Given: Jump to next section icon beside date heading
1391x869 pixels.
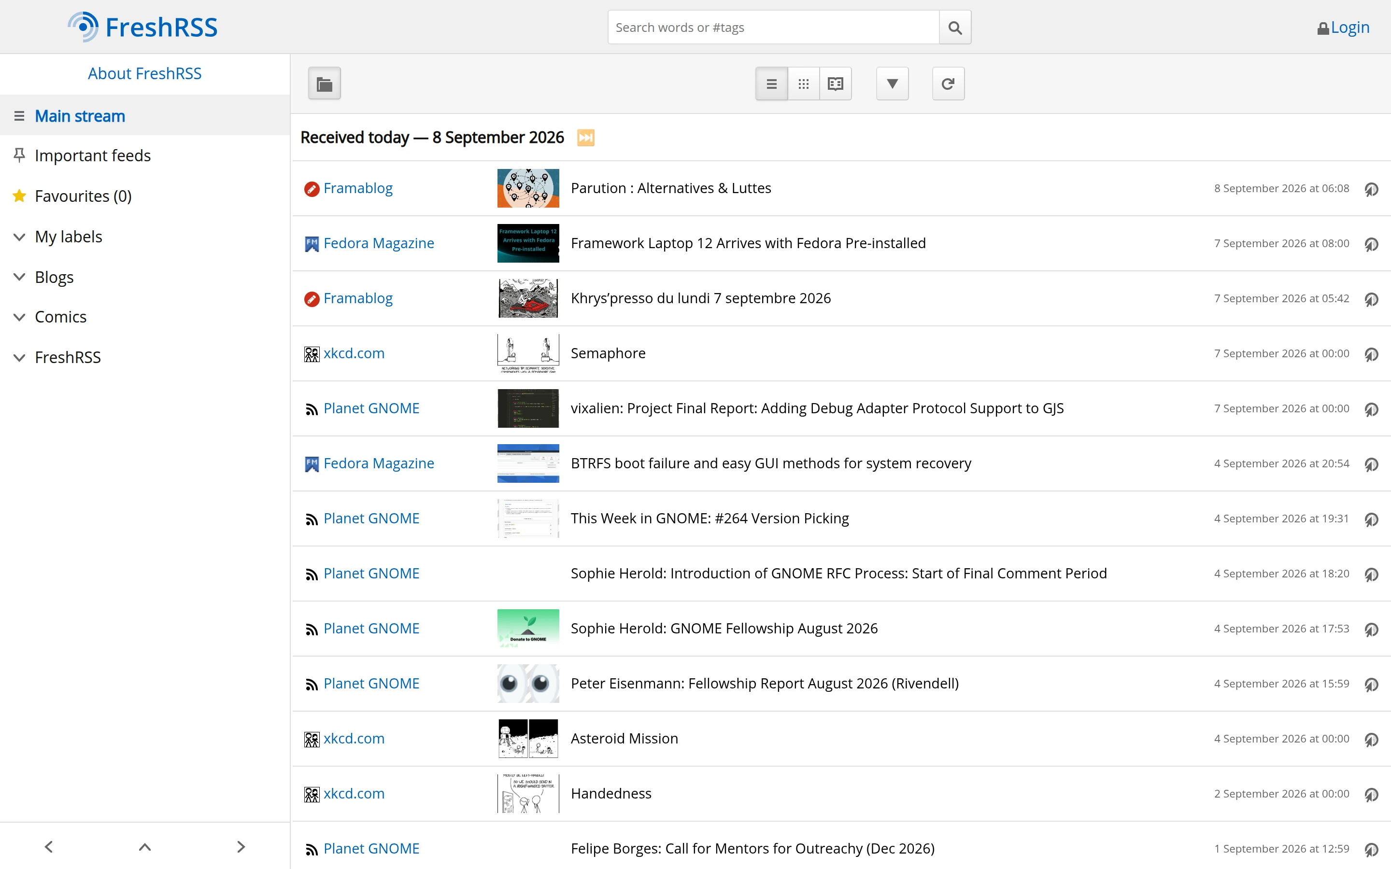Looking at the screenshot, I should [x=586, y=138].
